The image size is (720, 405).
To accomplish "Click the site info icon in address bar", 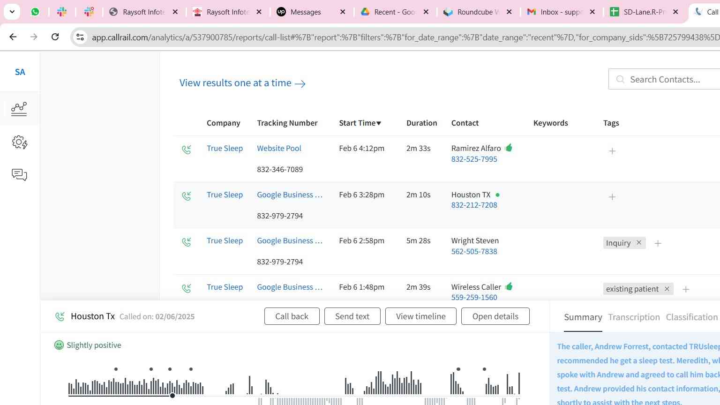I will pos(80,37).
